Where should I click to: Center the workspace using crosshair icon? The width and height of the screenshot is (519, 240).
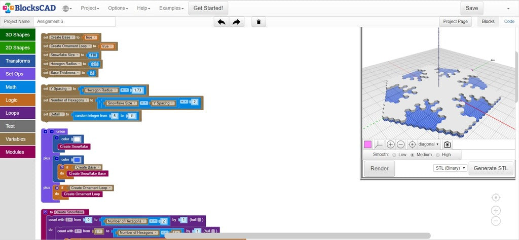click(496, 197)
